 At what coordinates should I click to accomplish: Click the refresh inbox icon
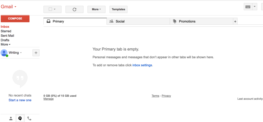74,9
